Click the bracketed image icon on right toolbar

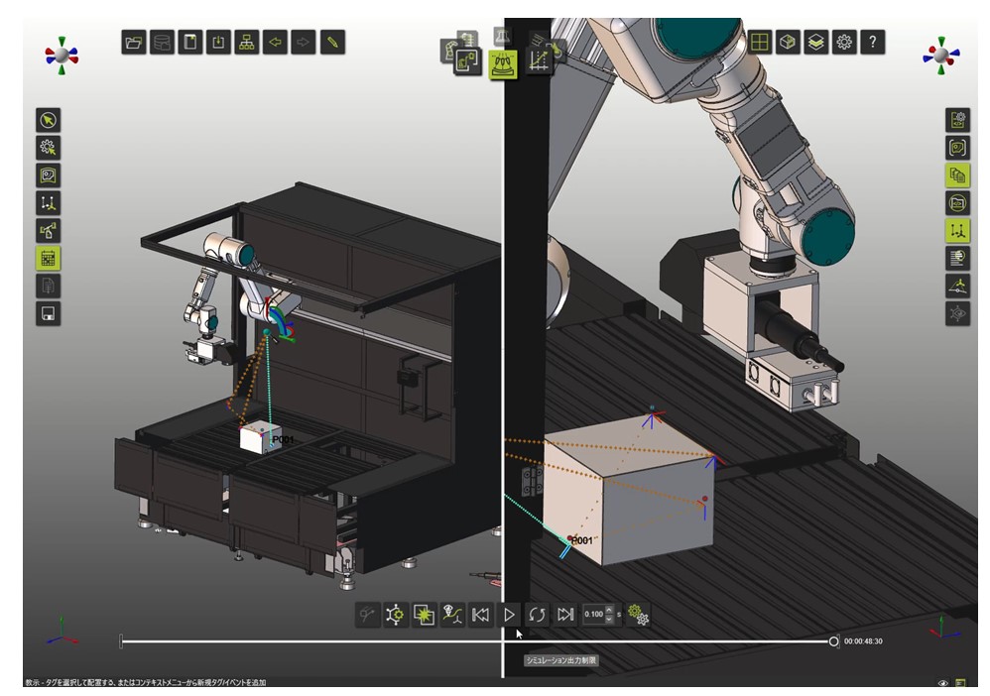pyautogui.click(x=958, y=148)
